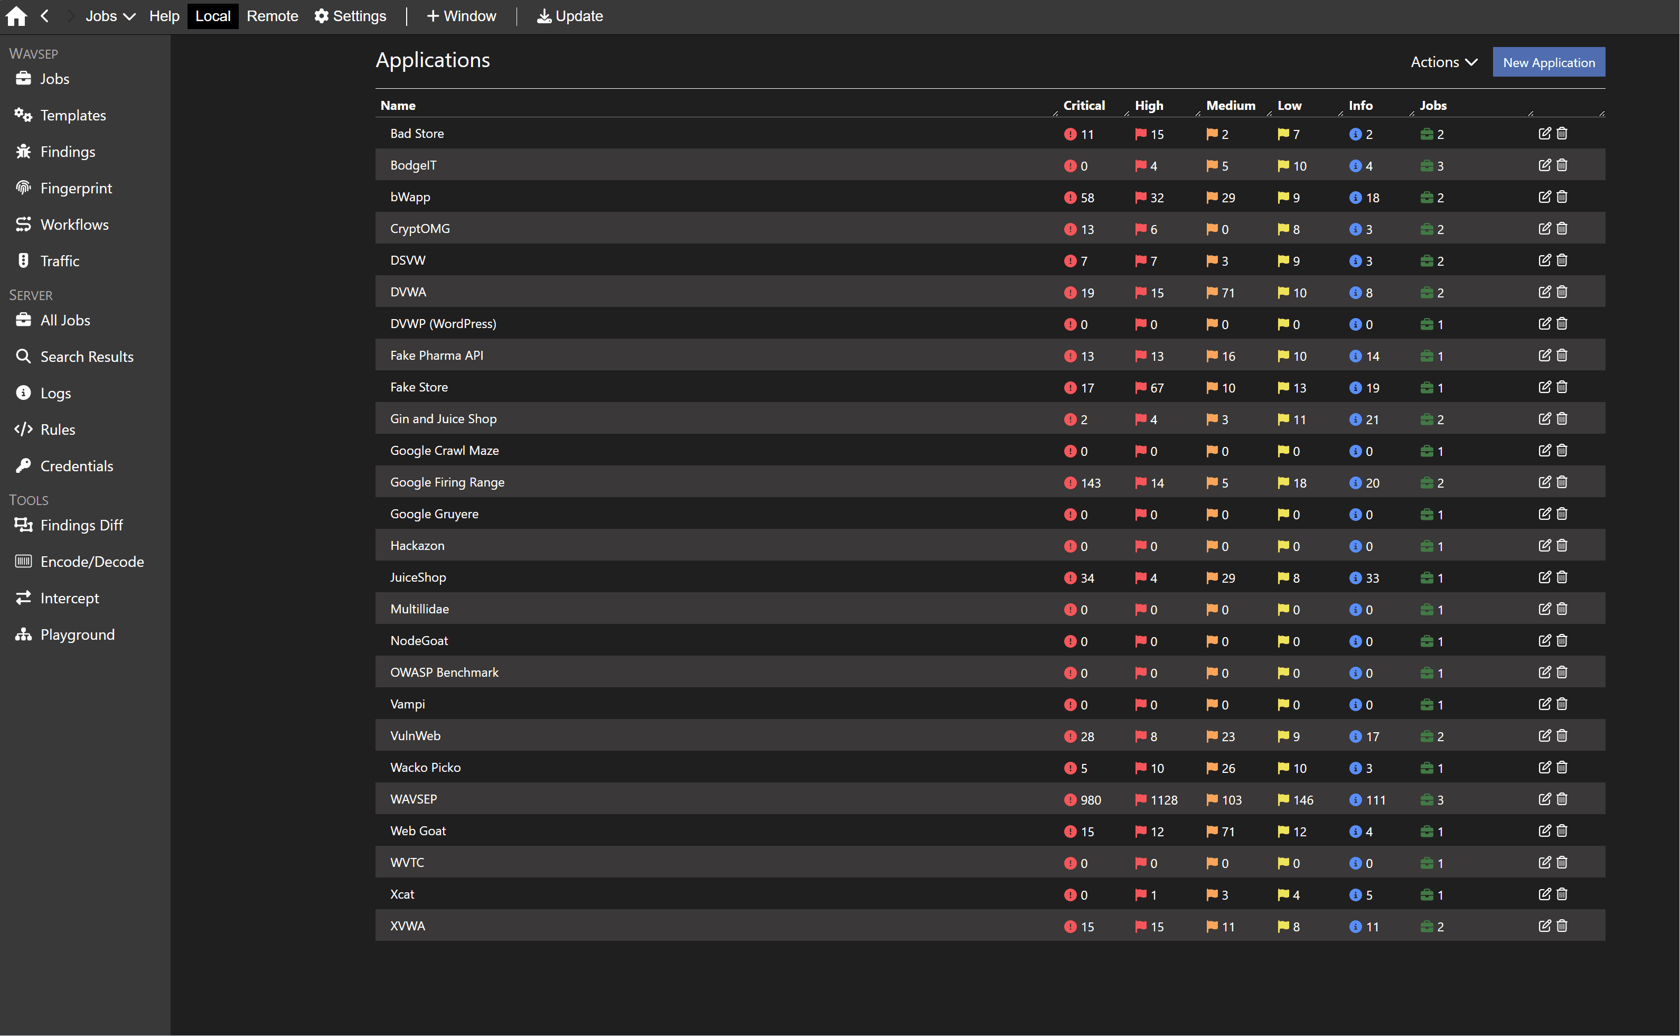
Task: Open Workflows in the sidebar
Action: [x=74, y=225]
